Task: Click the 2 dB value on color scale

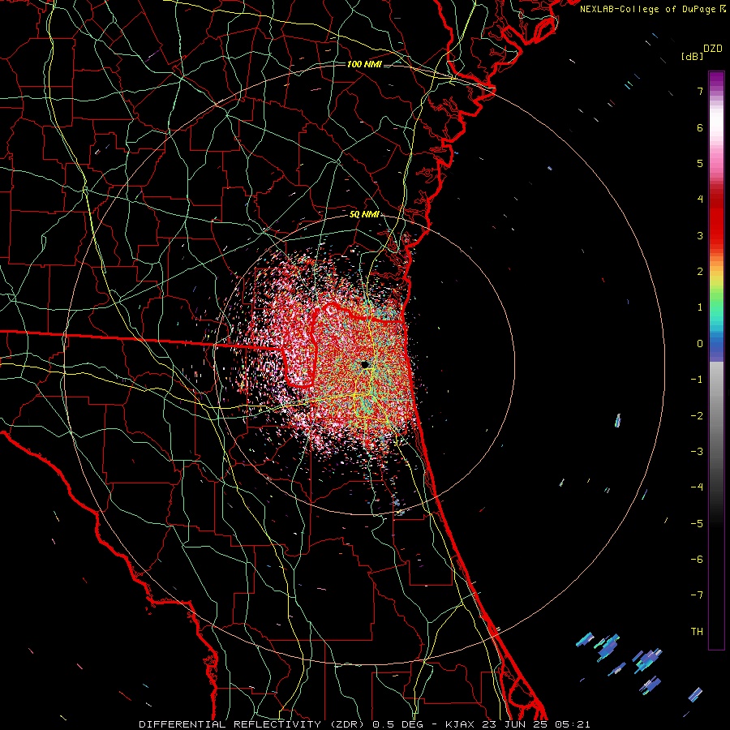Action: tap(700, 272)
